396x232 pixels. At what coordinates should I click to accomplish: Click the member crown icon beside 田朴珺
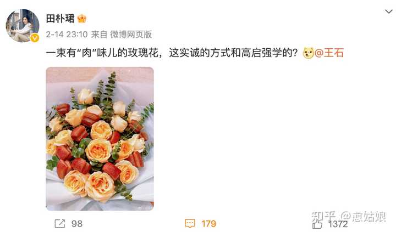coord(82,19)
